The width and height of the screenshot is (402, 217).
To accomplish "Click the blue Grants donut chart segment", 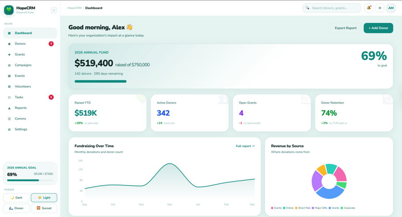I will tap(330, 193).
